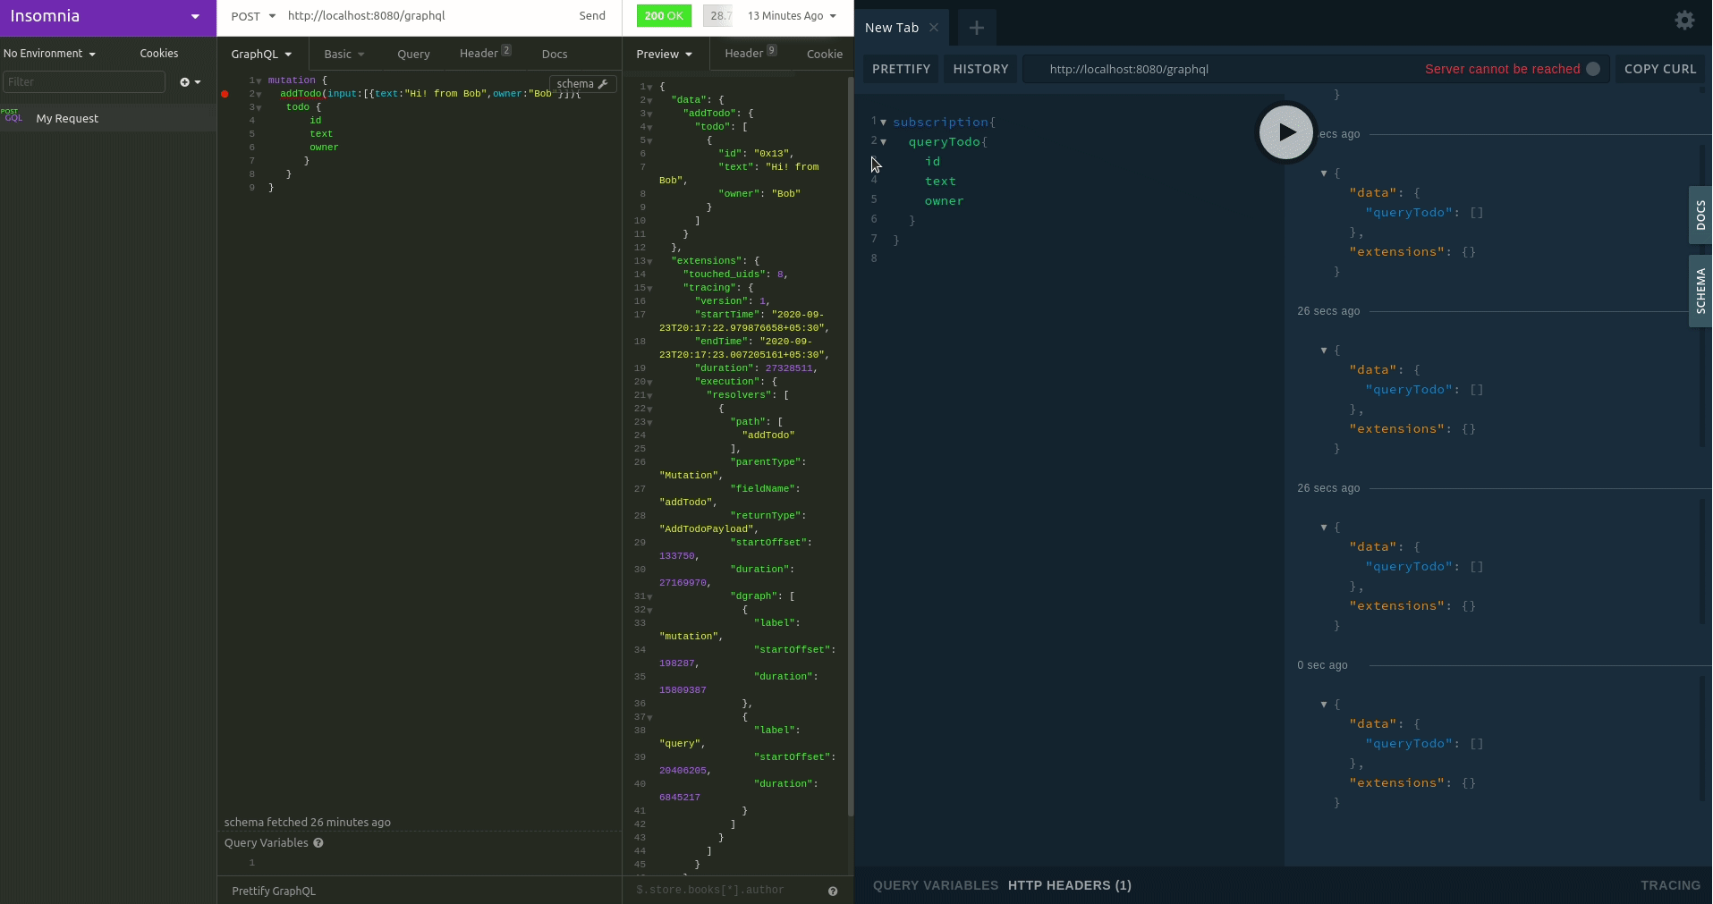The width and height of the screenshot is (1713, 904).
Task: Switch to the request Header tab
Action: pos(485,54)
